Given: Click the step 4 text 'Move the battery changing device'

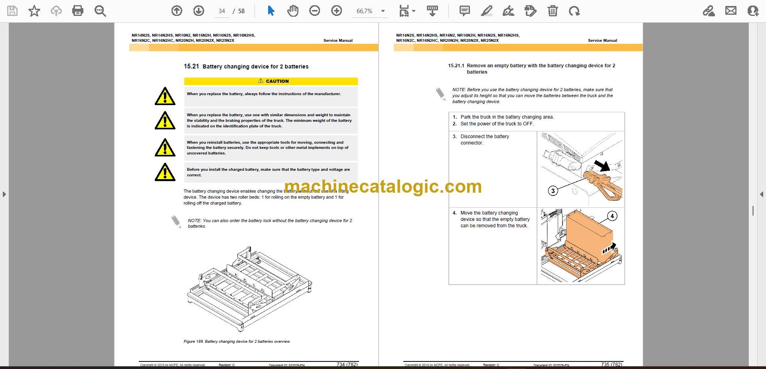Looking at the screenshot, I should pyautogui.click(x=495, y=219).
